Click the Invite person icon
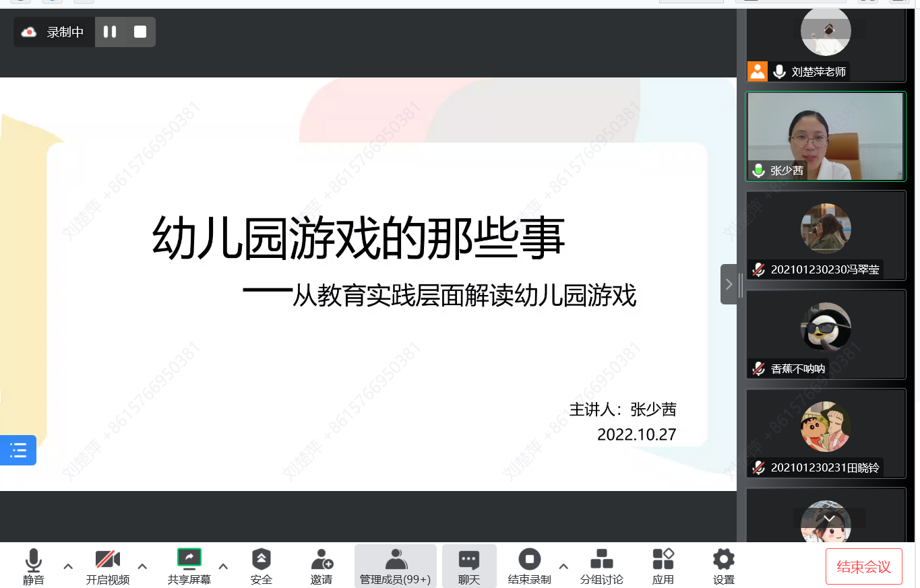The height and width of the screenshot is (588, 920). (x=321, y=560)
